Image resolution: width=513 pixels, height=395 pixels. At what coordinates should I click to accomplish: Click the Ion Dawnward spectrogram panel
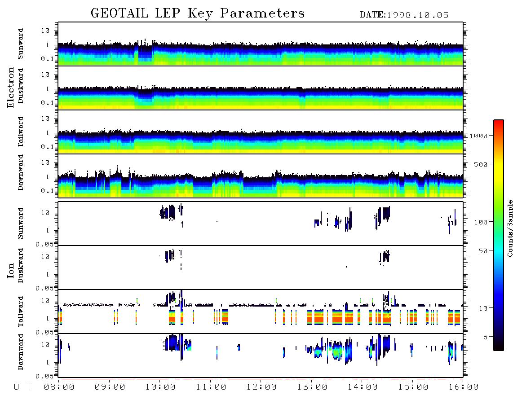coord(261,355)
